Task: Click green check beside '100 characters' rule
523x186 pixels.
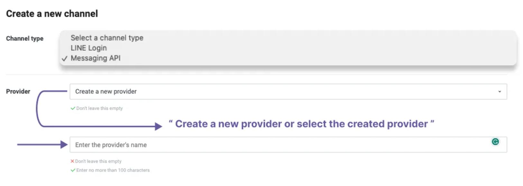Action: (x=73, y=170)
